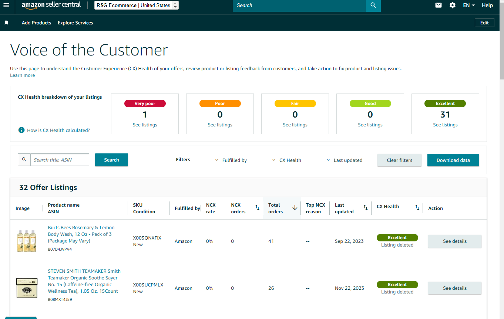See listings under Fair
The image size is (504, 319).
click(x=295, y=125)
